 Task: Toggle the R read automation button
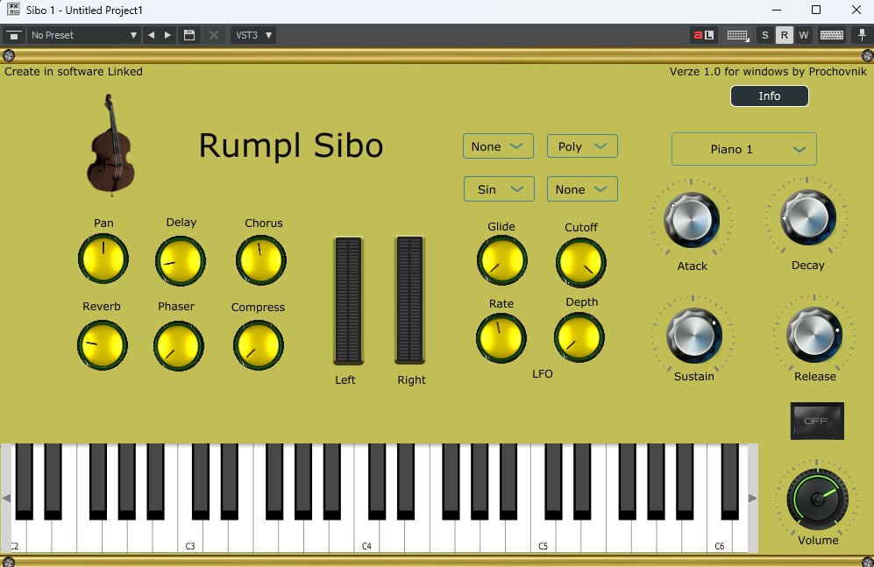[785, 35]
